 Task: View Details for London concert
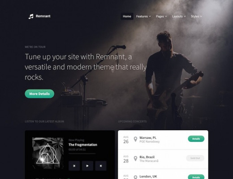pos(196,177)
